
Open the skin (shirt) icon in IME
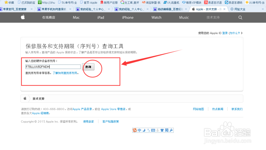pyautogui.click(x=162, y=130)
